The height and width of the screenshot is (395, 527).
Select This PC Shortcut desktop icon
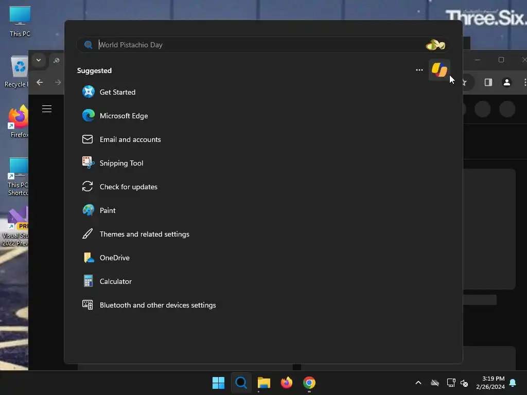(x=18, y=176)
